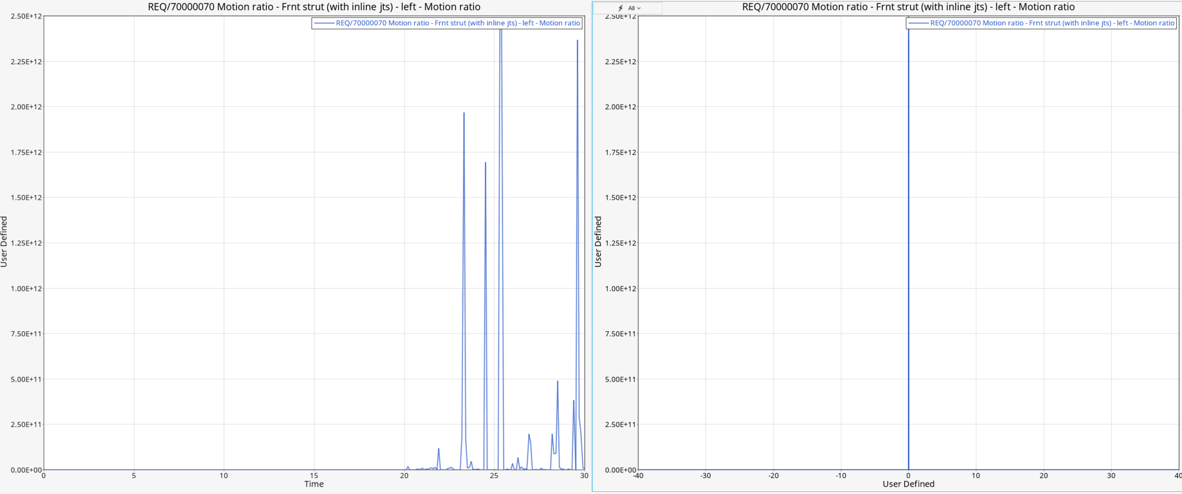The image size is (1182, 494).
Task: Click the blue legend line sample in the Time plot
Action: pos(324,23)
